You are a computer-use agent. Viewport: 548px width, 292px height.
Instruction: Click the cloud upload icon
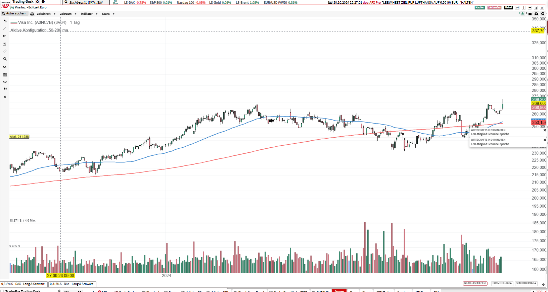[536, 14]
